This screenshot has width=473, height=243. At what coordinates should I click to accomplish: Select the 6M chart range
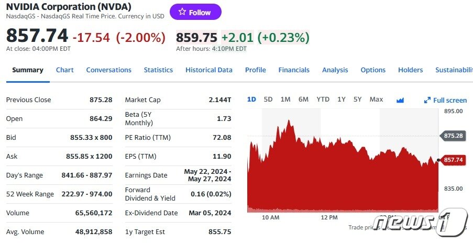coord(303,100)
